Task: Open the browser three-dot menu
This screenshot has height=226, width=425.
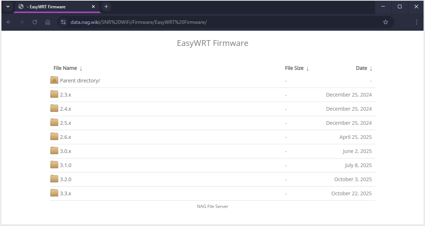Action: click(x=417, y=22)
